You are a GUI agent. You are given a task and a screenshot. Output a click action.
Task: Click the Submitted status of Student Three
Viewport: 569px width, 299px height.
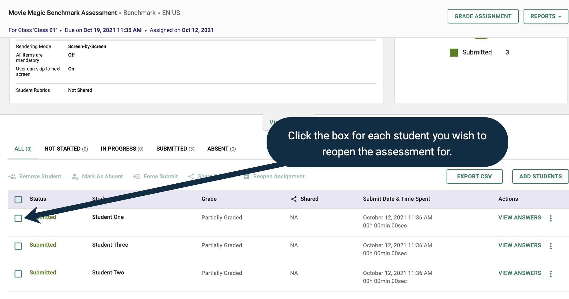(43, 245)
